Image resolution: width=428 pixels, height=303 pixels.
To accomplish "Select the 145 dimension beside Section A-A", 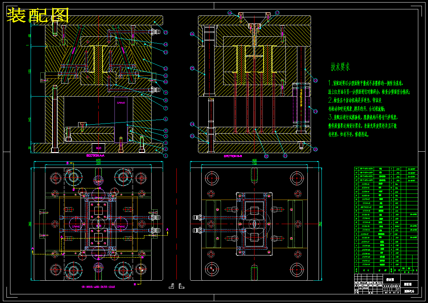I will coord(30,119).
